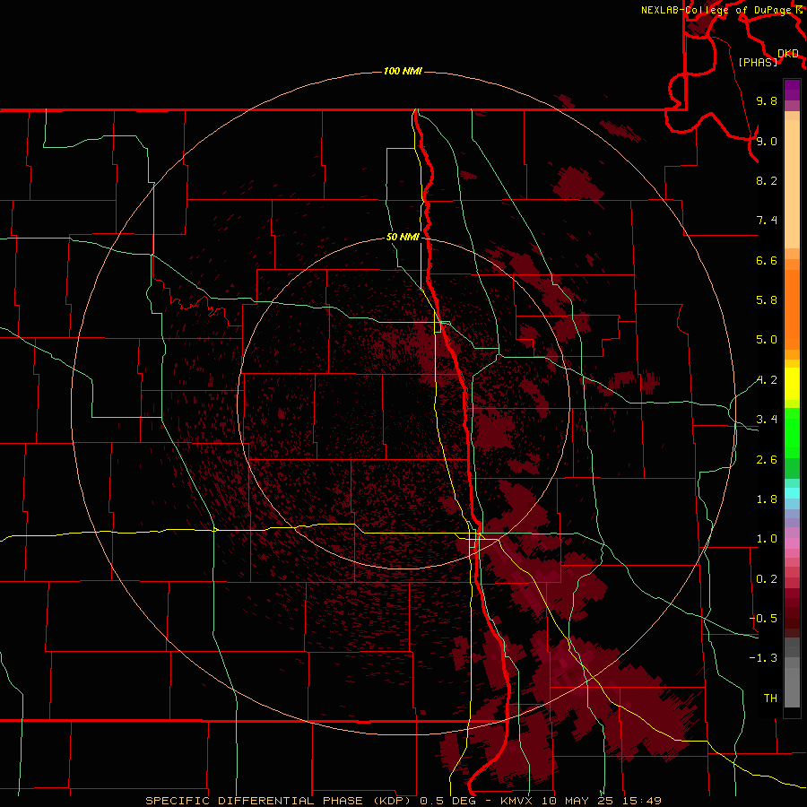
Task: Select the 5.0 scale value
Action: coord(767,340)
